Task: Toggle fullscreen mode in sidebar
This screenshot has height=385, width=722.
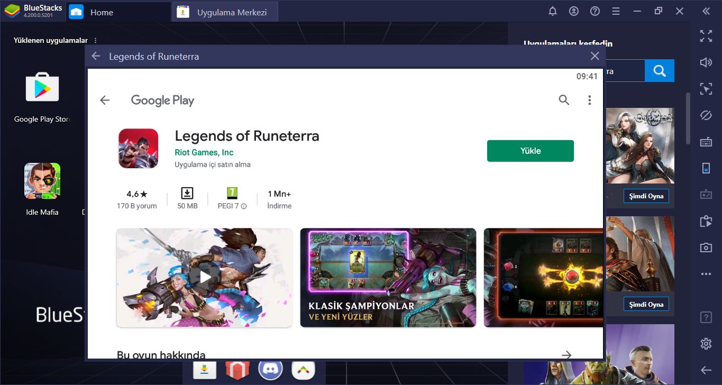Action: point(706,36)
